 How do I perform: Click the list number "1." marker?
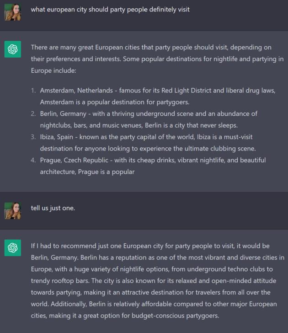(33, 91)
